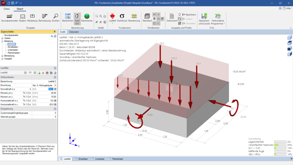
Task: Open the Einwirkung dropdown
Action: pos(55,85)
